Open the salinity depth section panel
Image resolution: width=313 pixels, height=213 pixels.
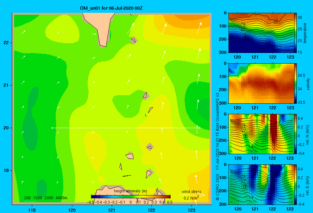261,83
